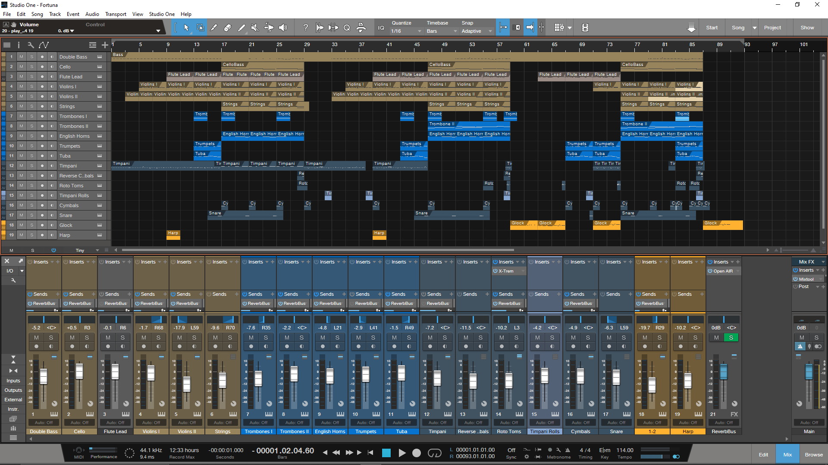
Task: Open the Audio menu
Action: [x=92, y=14]
